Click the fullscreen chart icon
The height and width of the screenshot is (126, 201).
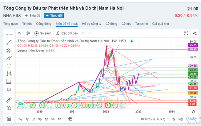tap(186, 33)
